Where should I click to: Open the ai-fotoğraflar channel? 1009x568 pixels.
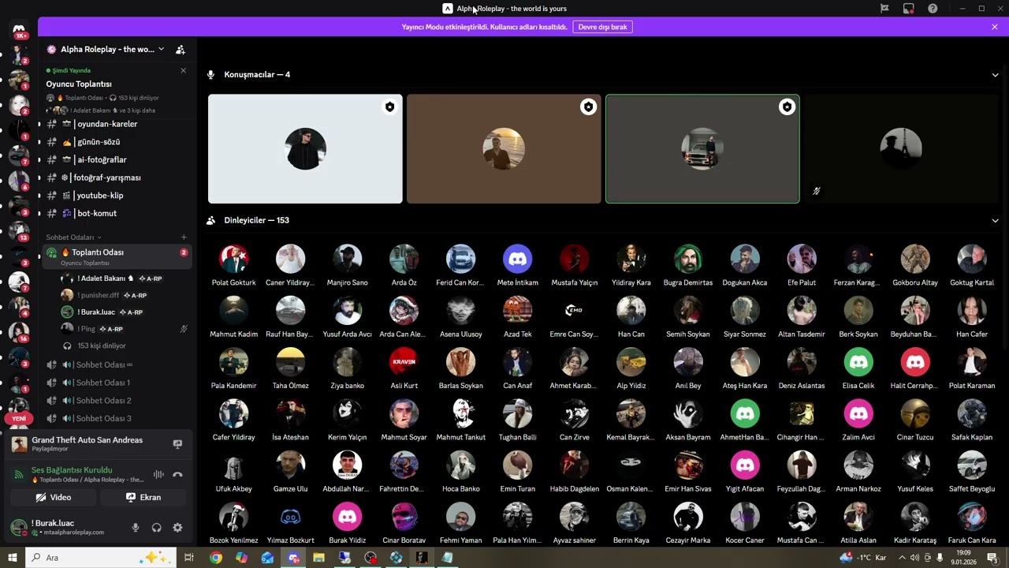click(116, 159)
